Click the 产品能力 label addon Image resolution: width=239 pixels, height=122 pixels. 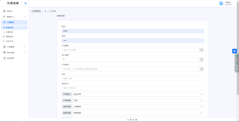coord(67,94)
